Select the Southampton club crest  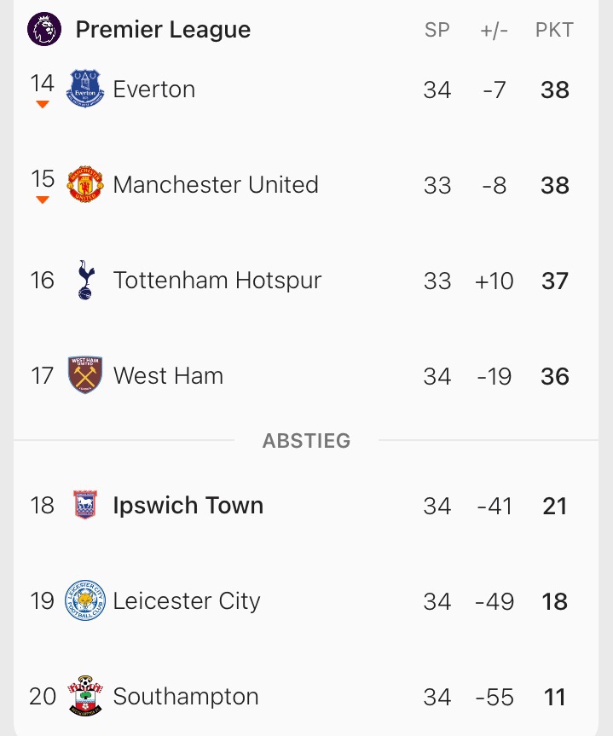[x=85, y=696]
